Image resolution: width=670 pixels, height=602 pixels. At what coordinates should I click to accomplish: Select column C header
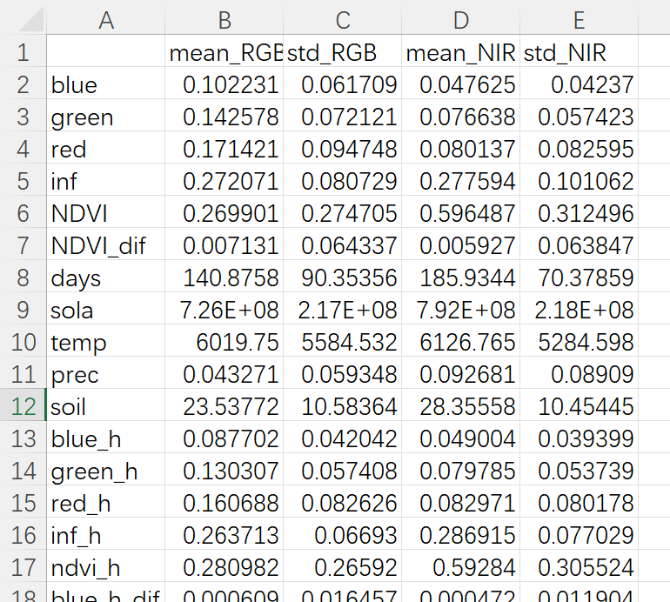342,20
